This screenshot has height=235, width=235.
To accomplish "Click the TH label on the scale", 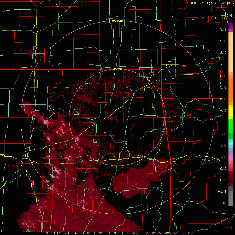I will point(224,203).
